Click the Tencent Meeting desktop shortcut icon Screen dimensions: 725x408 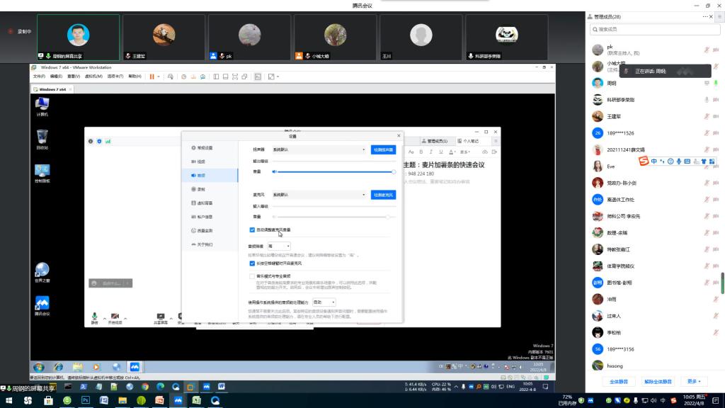coord(42,305)
